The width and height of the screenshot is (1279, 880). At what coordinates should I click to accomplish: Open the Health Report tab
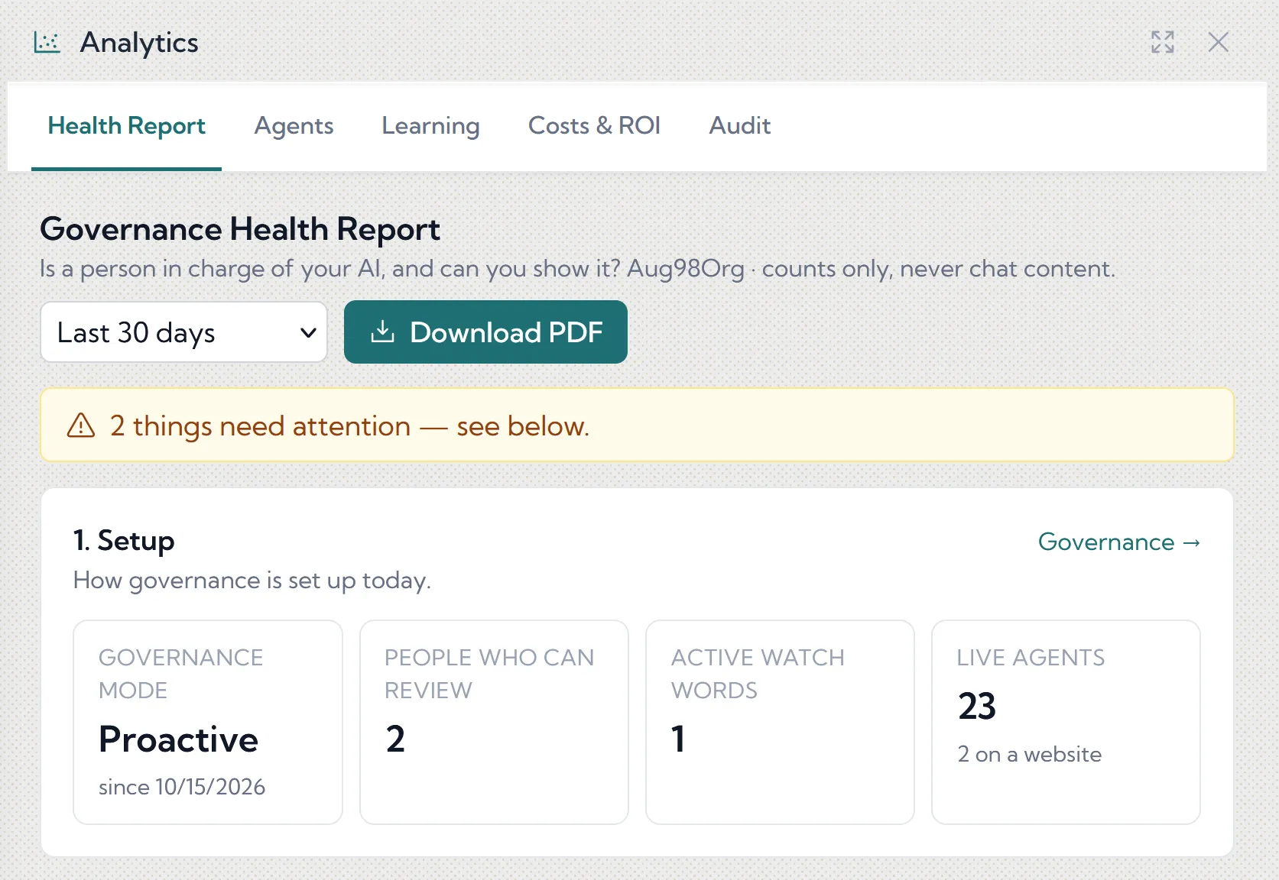point(126,126)
